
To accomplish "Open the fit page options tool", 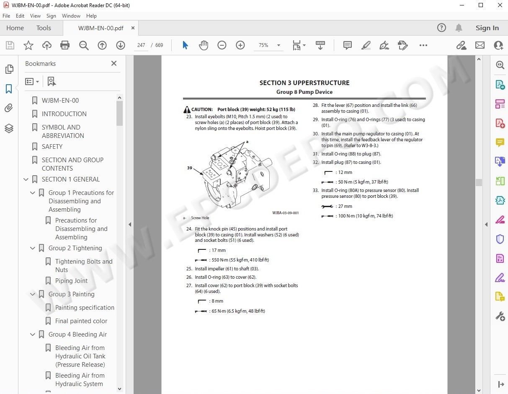I will pos(299,45).
